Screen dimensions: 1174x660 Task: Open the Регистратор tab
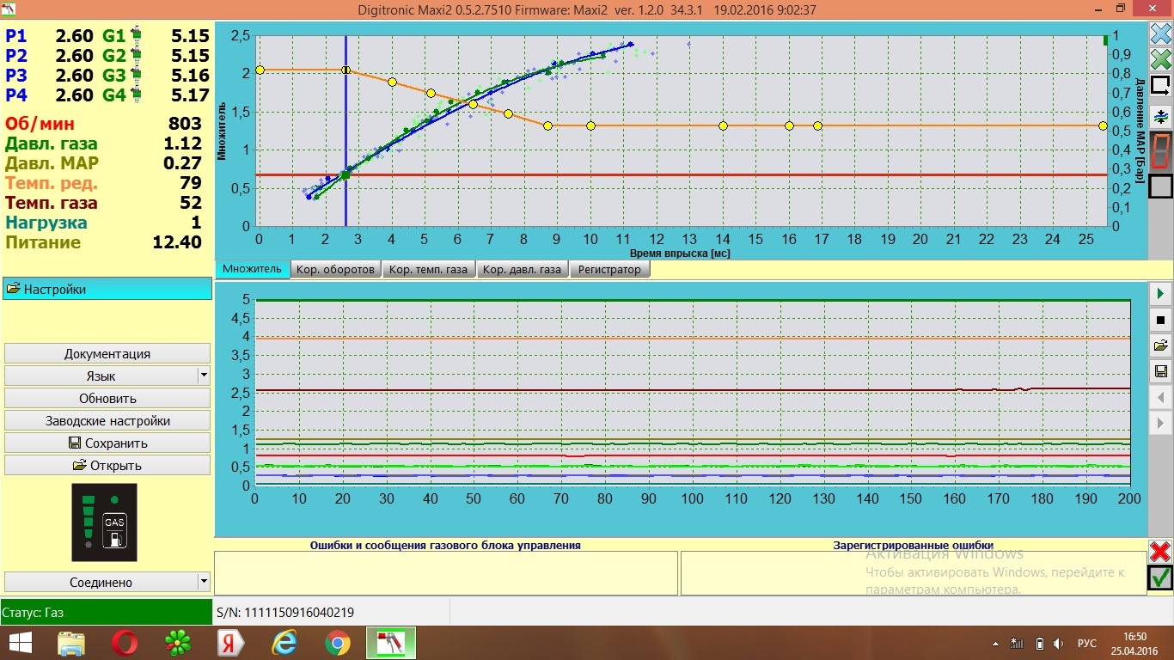[x=609, y=269]
